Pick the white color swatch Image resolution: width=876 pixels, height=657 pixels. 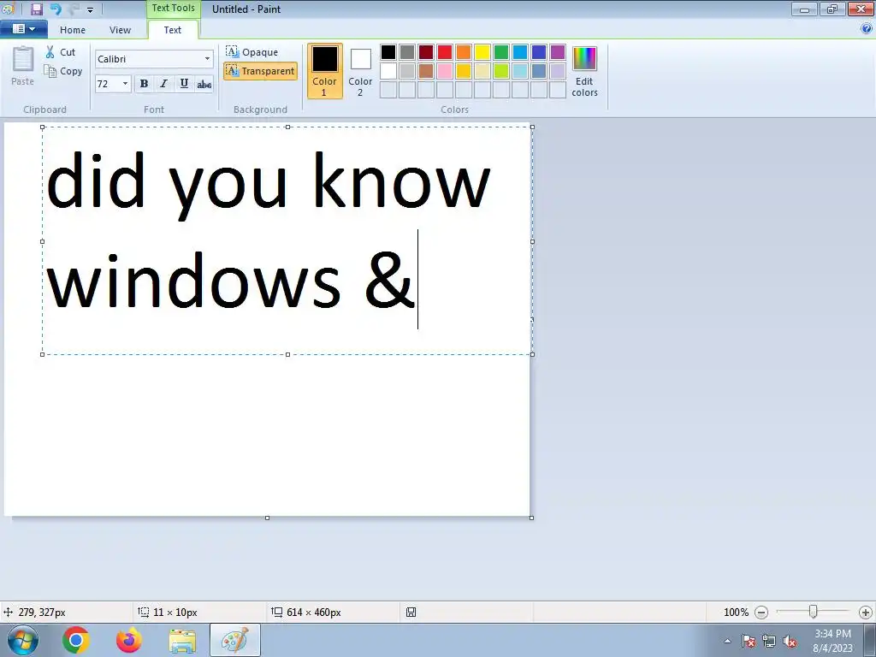tap(388, 71)
